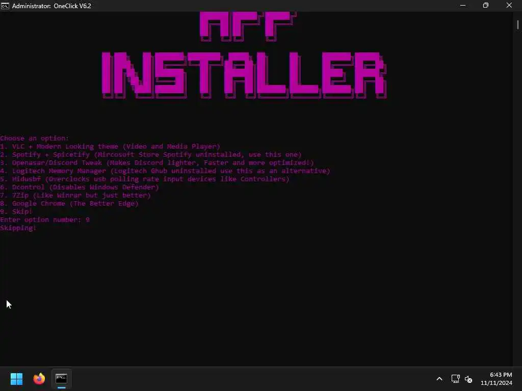Click the 'Enter option number: 9' prompt
The width and height of the screenshot is (522, 391).
click(x=45, y=220)
